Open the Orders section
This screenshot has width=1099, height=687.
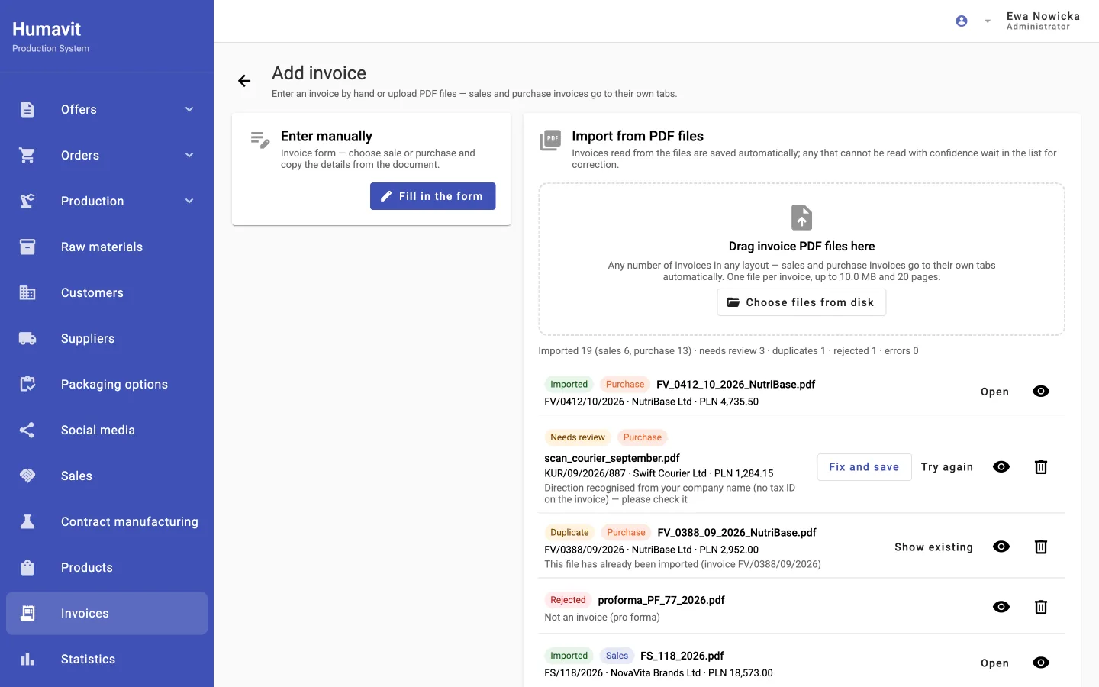107,155
